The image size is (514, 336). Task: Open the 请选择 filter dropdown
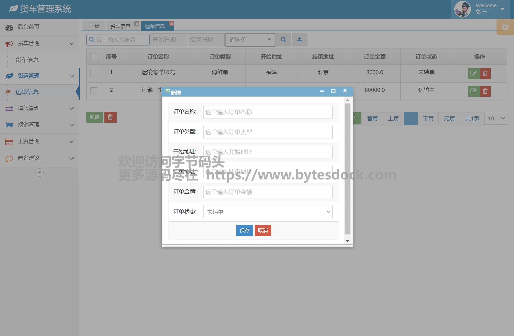[x=250, y=40]
